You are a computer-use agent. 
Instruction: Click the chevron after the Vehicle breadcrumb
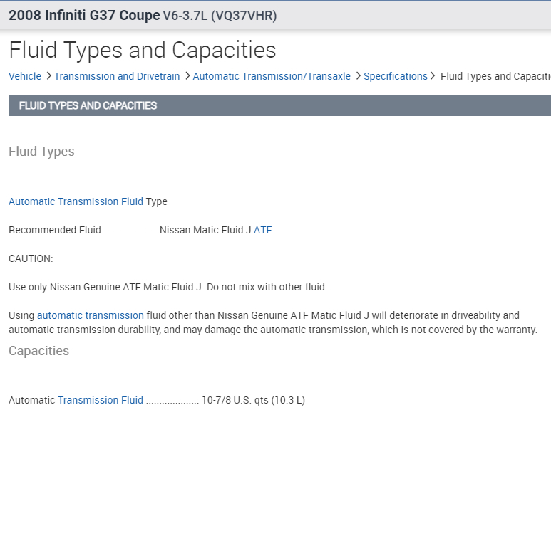click(x=48, y=76)
